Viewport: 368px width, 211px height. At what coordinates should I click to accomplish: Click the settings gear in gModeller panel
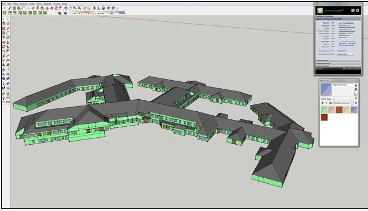point(358,10)
